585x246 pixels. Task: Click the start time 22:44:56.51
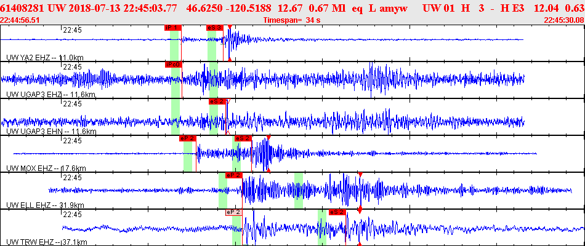pyautogui.click(x=20, y=20)
